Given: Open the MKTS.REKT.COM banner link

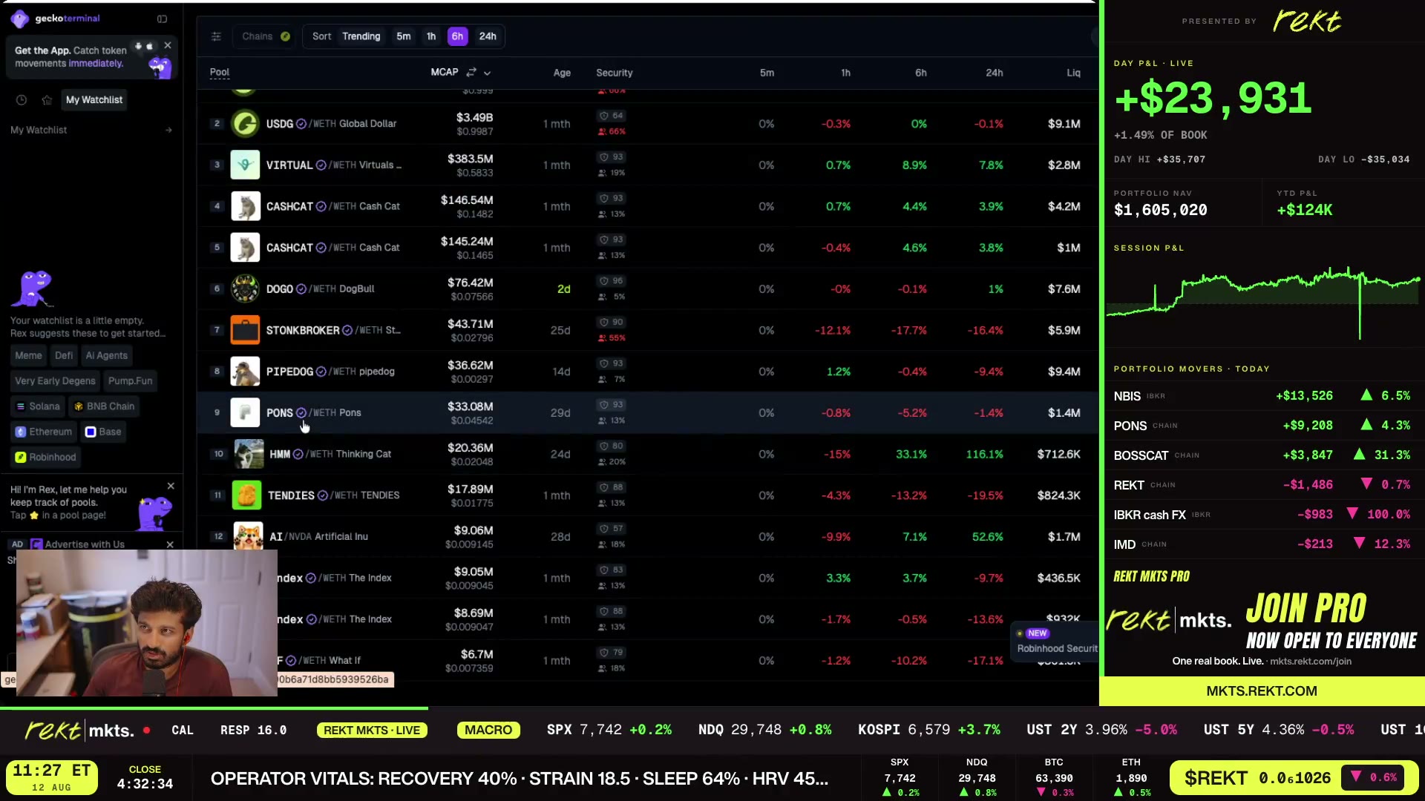Looking at the screenshot, I should click(x=1262, y=691).
